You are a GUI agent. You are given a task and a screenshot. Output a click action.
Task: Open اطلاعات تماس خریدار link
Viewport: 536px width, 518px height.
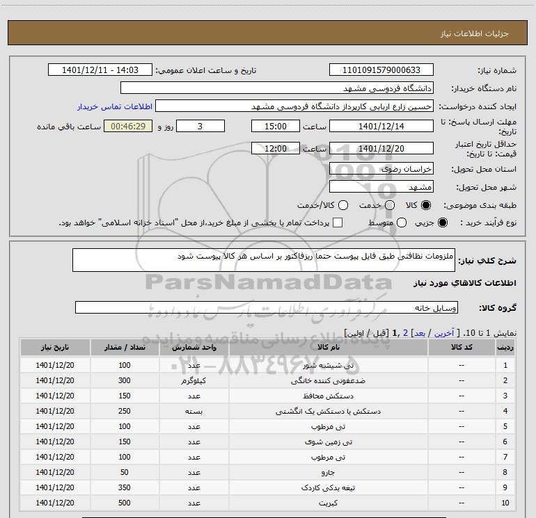click(x=115, y=106)
